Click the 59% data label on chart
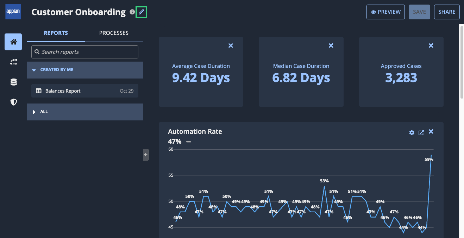Viewport: 464px width, 238px height. point(429,159)
